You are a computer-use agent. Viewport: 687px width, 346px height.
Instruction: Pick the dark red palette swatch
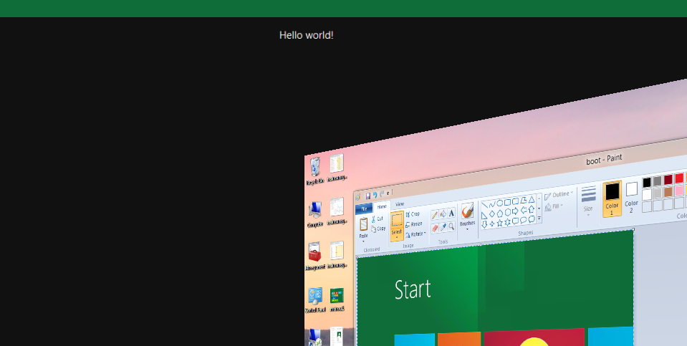coord(668,180)
